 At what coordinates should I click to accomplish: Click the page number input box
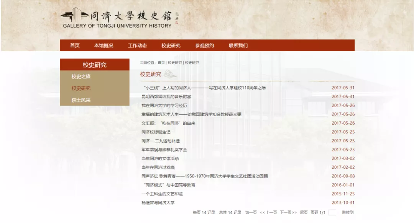tap(332, 213)
